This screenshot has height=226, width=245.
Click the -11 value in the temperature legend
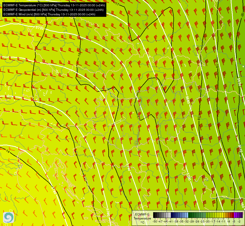tap(223, 221)
